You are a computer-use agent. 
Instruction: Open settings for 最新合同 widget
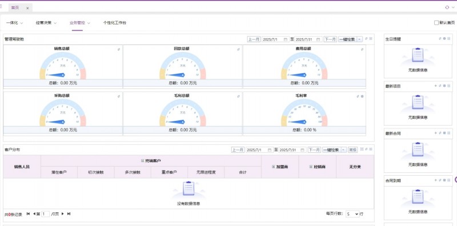444,133
